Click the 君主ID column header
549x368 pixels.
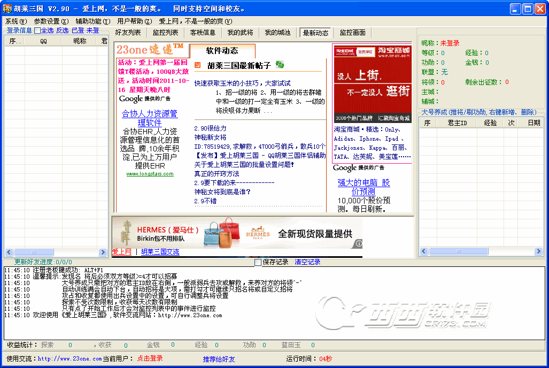click(457, 123)
